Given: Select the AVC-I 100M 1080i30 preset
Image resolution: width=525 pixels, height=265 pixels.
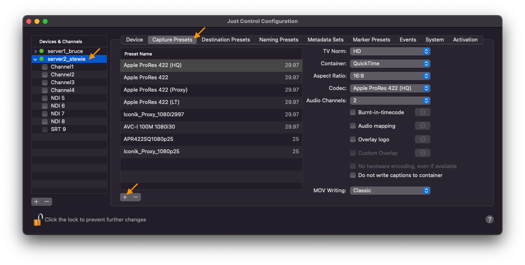Looking at the screenshot, I should 211,127.
